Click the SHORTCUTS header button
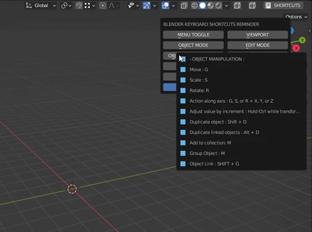 coord(283,5)
